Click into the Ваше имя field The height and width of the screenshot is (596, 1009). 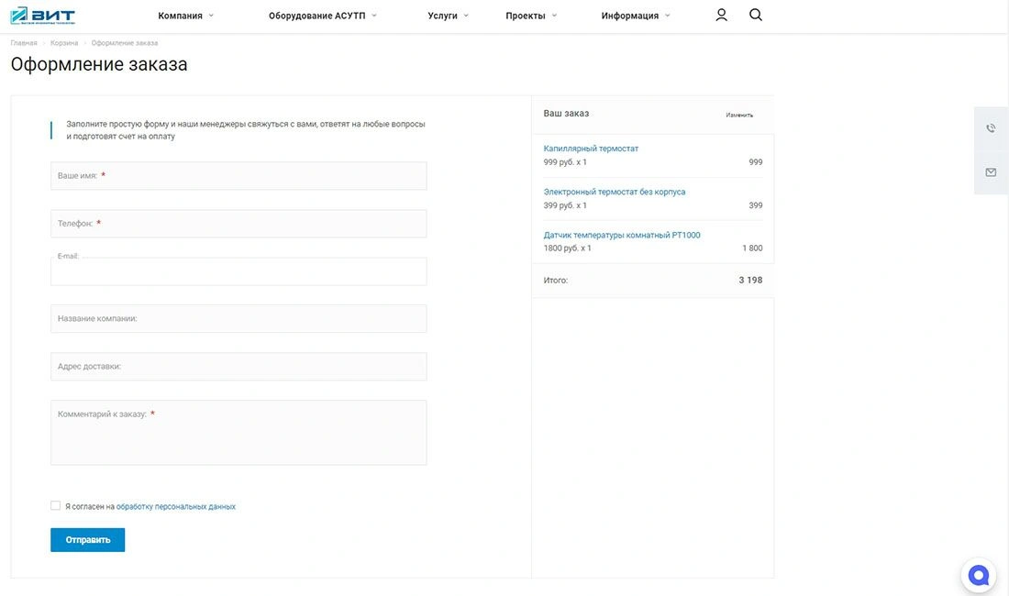click(238, 176)
